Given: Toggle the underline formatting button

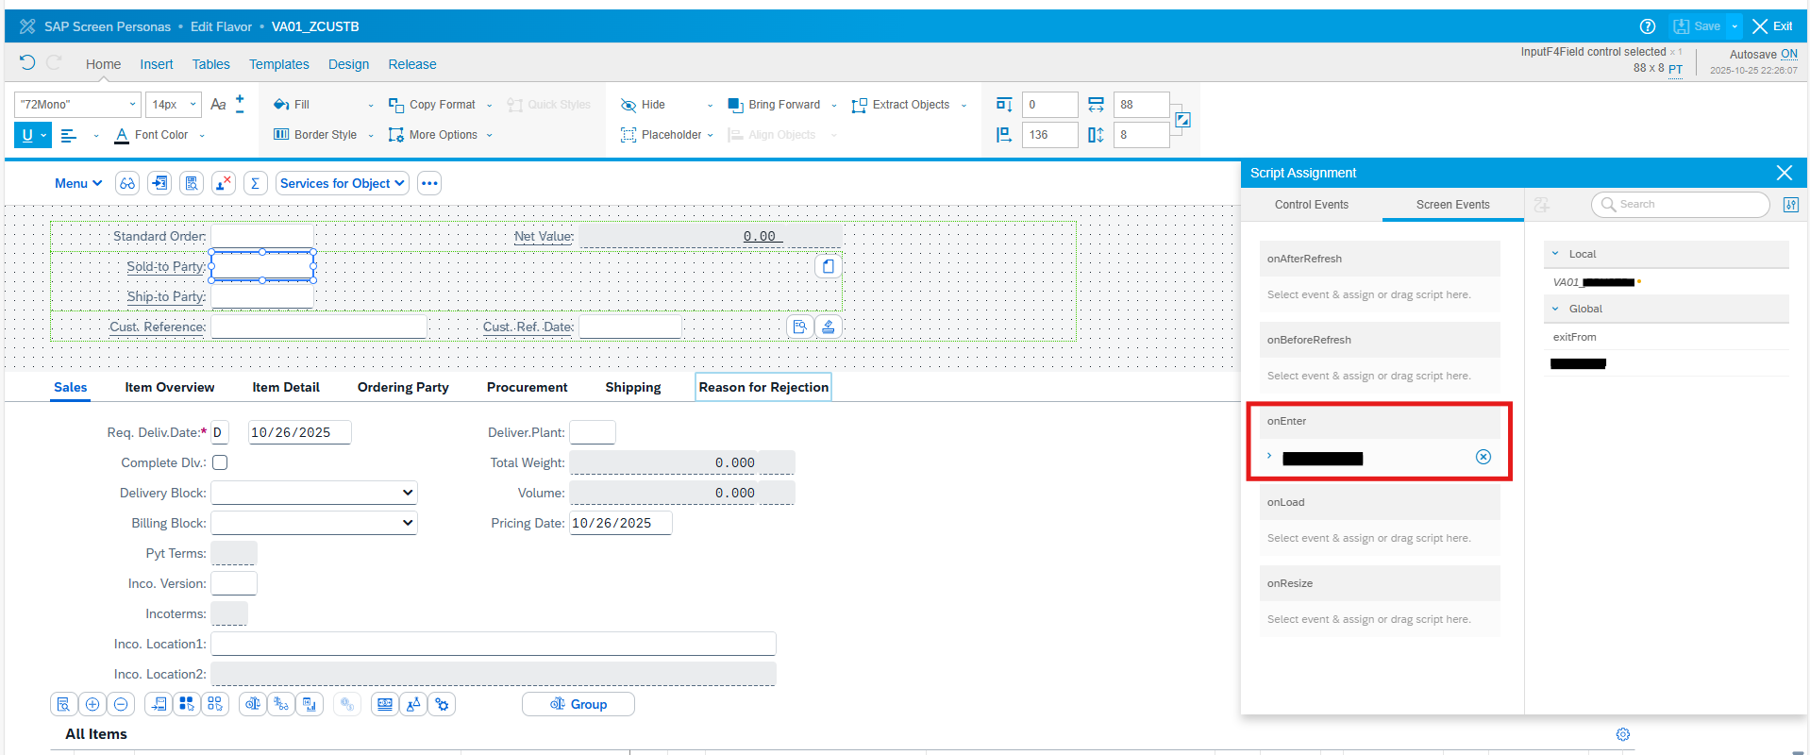Looking at the screenshot, I should coord(27,135).
